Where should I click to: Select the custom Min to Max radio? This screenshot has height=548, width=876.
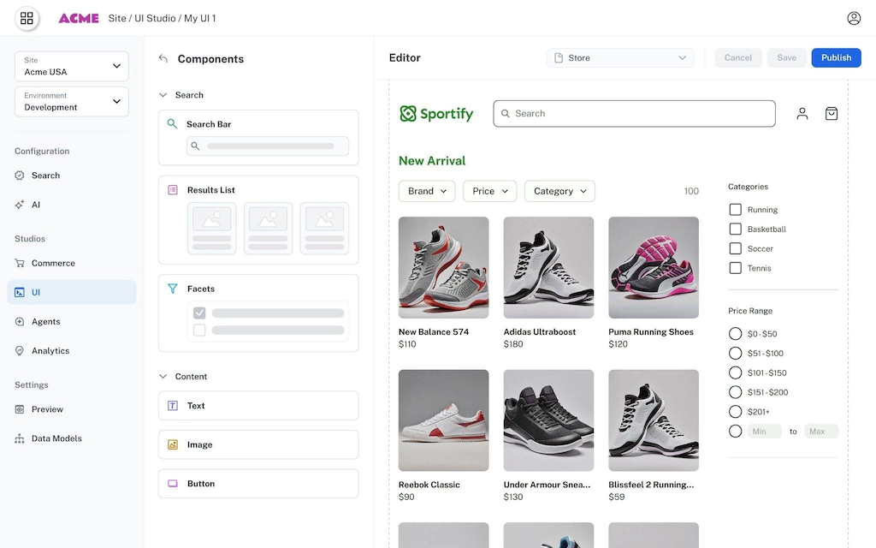735,432
